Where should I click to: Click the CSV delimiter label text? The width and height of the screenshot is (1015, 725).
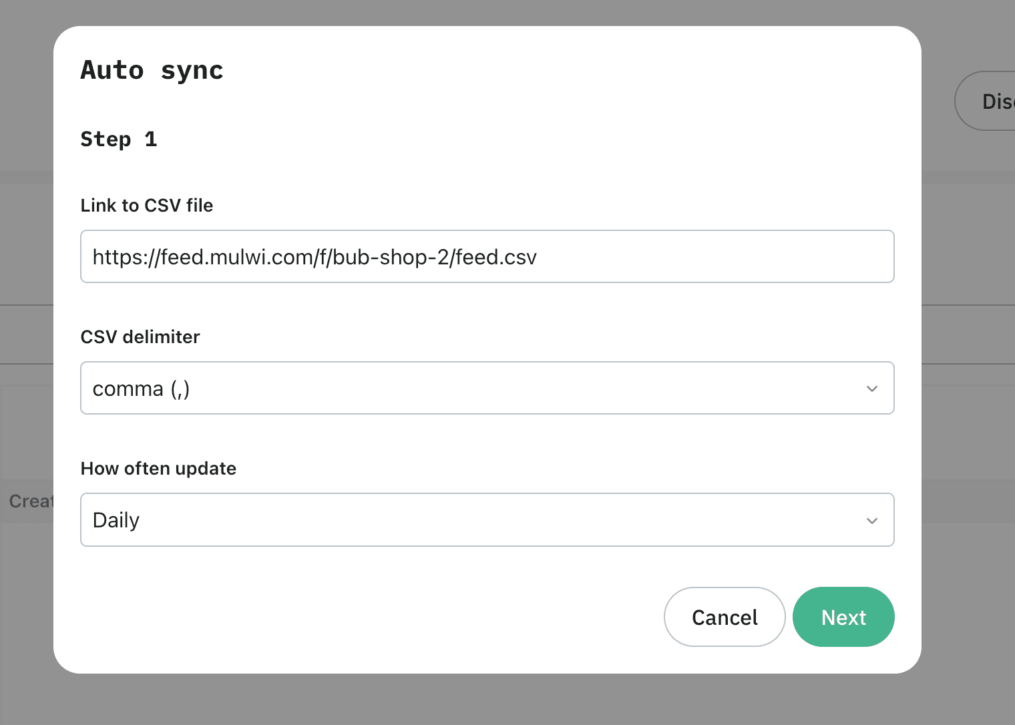140,336
